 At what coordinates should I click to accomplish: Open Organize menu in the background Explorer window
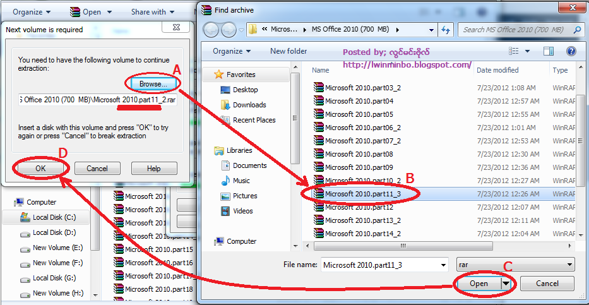click(32, 12)
